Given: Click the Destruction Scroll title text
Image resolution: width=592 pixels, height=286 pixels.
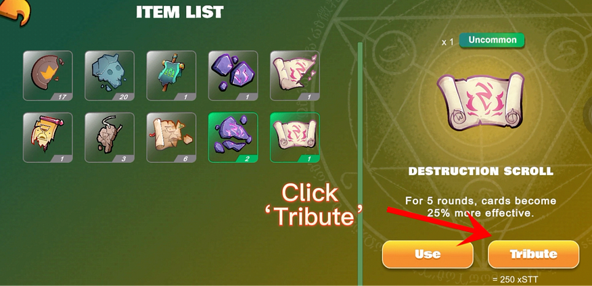Looking at the screenshot, I should (x=480, y=171).
